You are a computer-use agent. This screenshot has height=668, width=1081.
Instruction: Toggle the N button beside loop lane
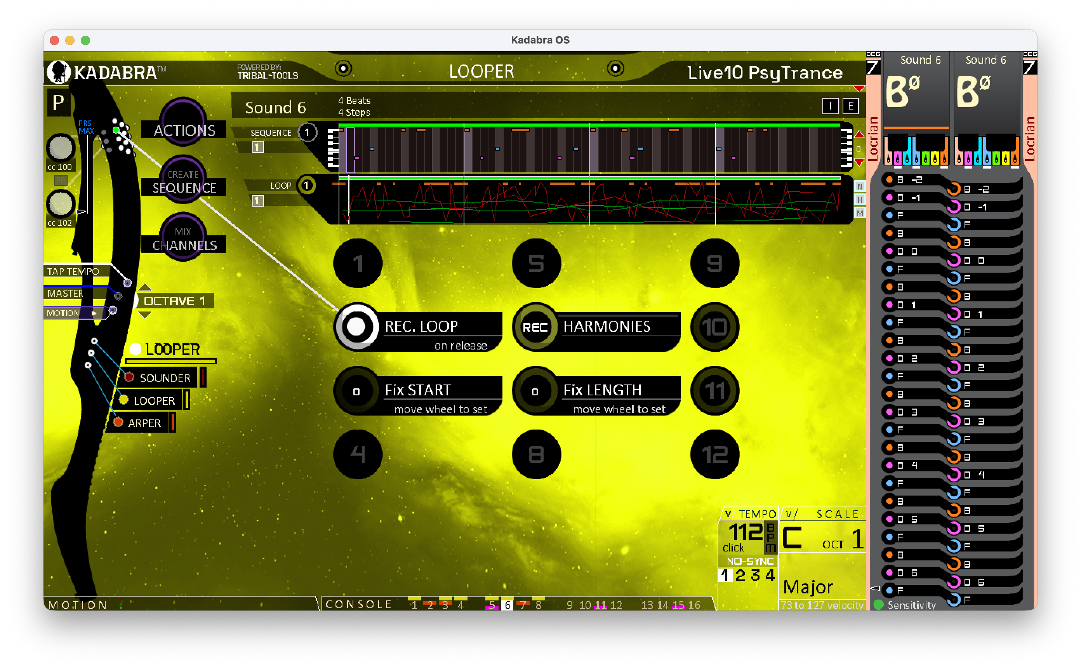(x=859, y=186)
